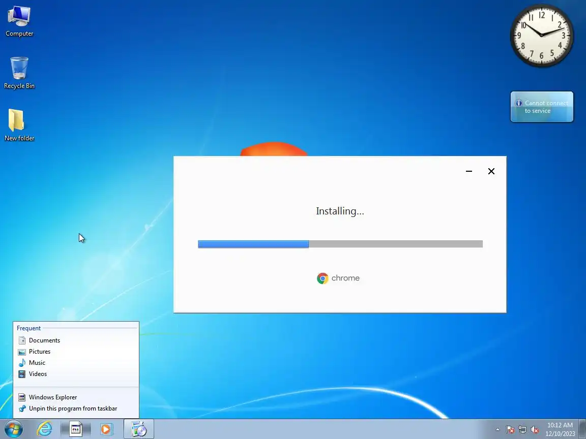The width and height of the screenshot is (586, 439).
Task: Click the Videos filmstrip icon in jump list
Action: [22, 373]
